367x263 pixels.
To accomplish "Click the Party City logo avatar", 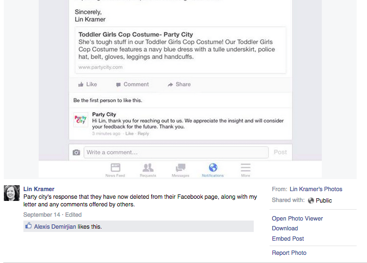I will point(81,120).
